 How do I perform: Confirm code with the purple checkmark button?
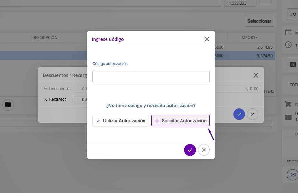coord(190,150)
